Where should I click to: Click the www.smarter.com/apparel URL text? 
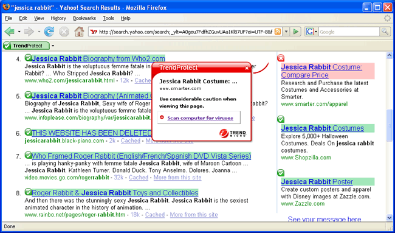pos(314,104)
